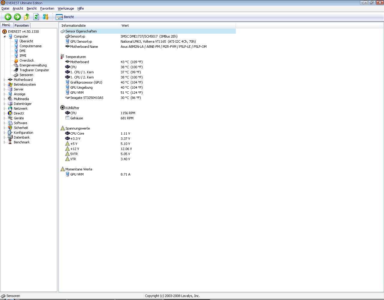Viewport: 384px width, 300px height.
Task: Expand the Betriebssystem tree node
Action: [5, 84]
